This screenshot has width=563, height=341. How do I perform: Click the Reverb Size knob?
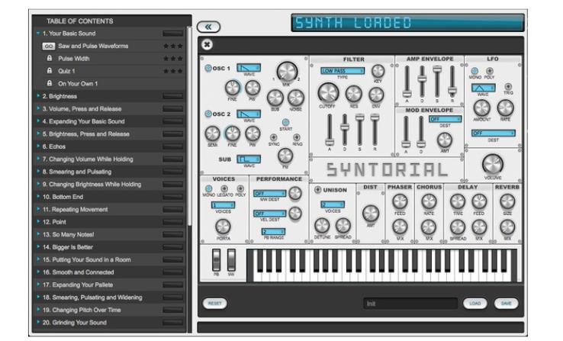(x=507, y=201)
